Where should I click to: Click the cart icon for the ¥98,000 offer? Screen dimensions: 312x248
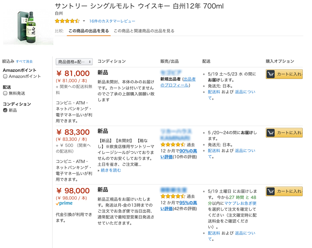point(271,191)
